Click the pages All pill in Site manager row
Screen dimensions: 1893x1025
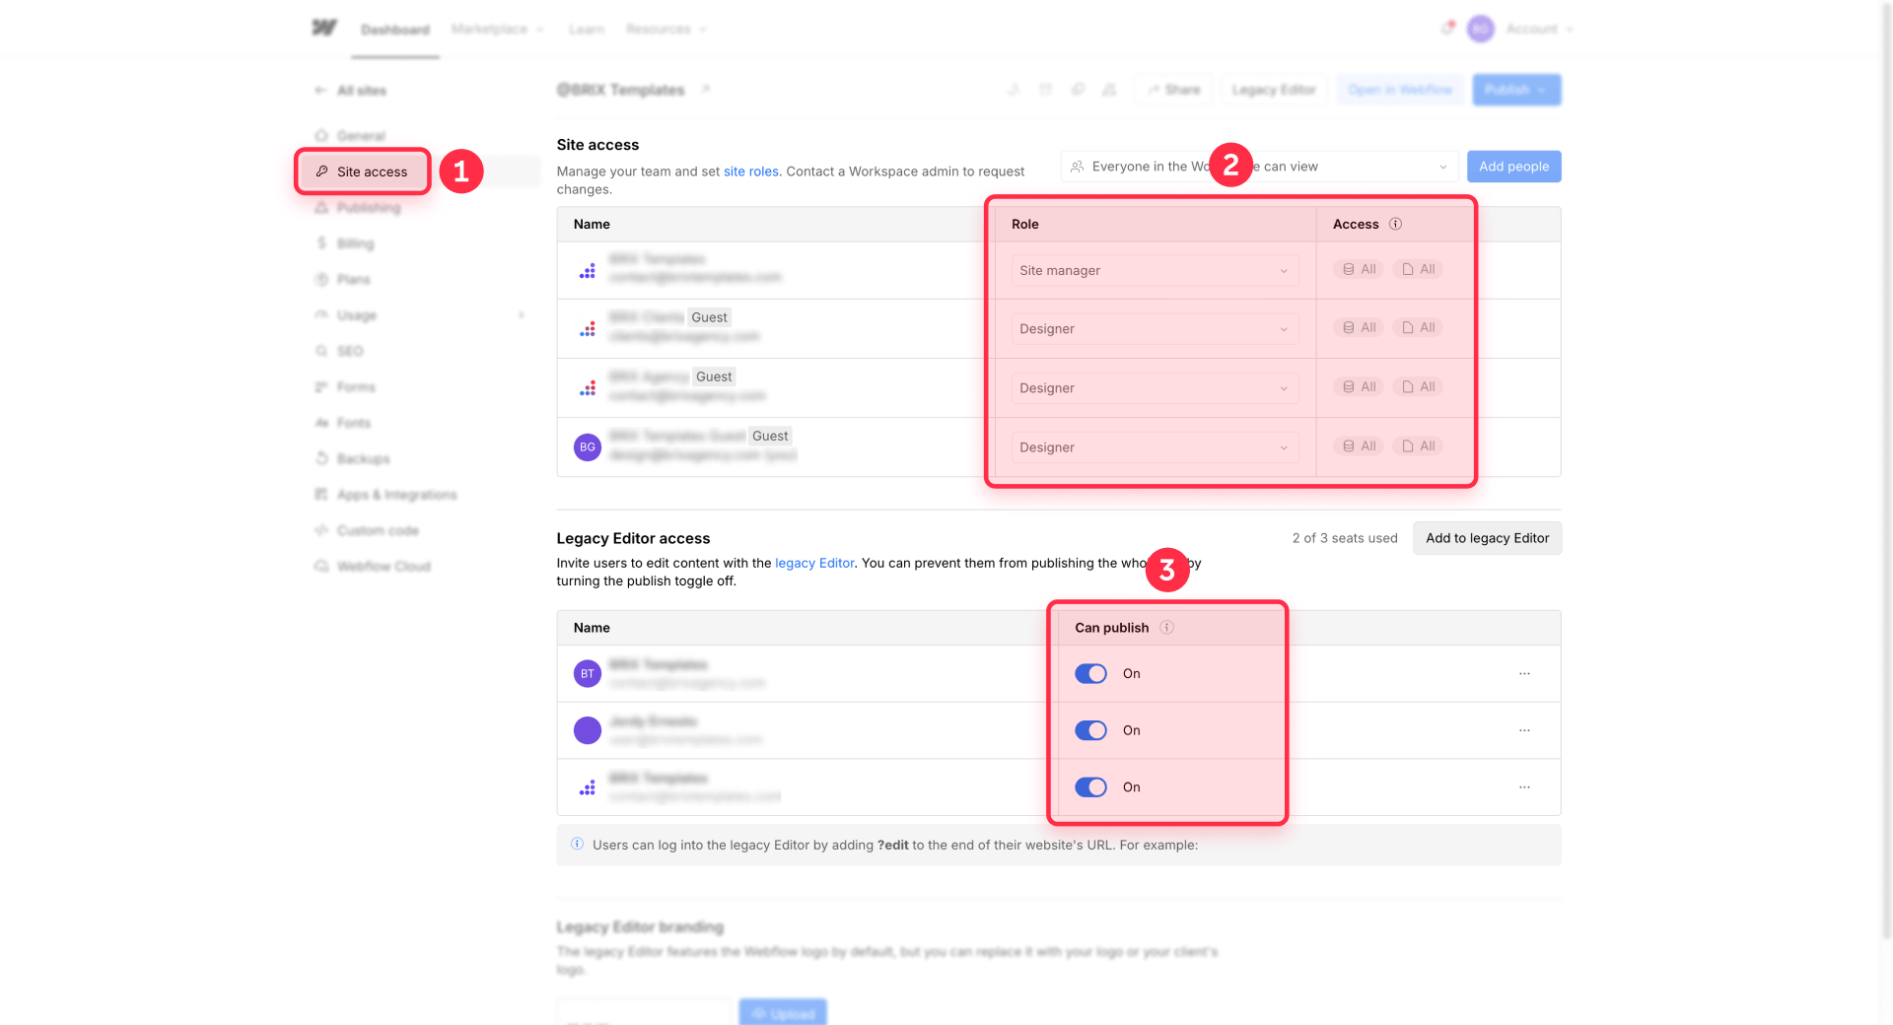(1418, 269)
